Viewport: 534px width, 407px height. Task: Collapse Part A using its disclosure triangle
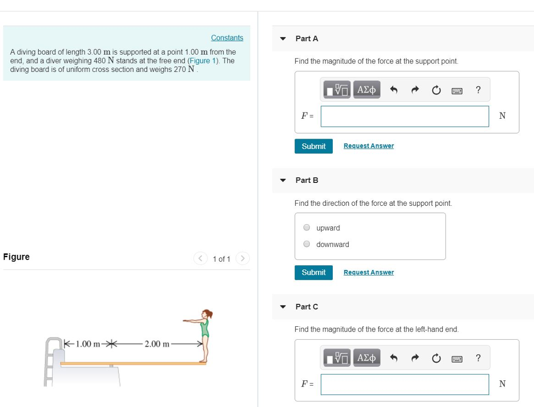click(x=282, y=39)
